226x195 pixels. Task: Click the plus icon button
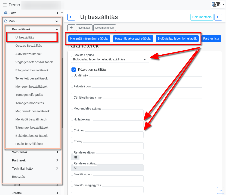(71, 28)
